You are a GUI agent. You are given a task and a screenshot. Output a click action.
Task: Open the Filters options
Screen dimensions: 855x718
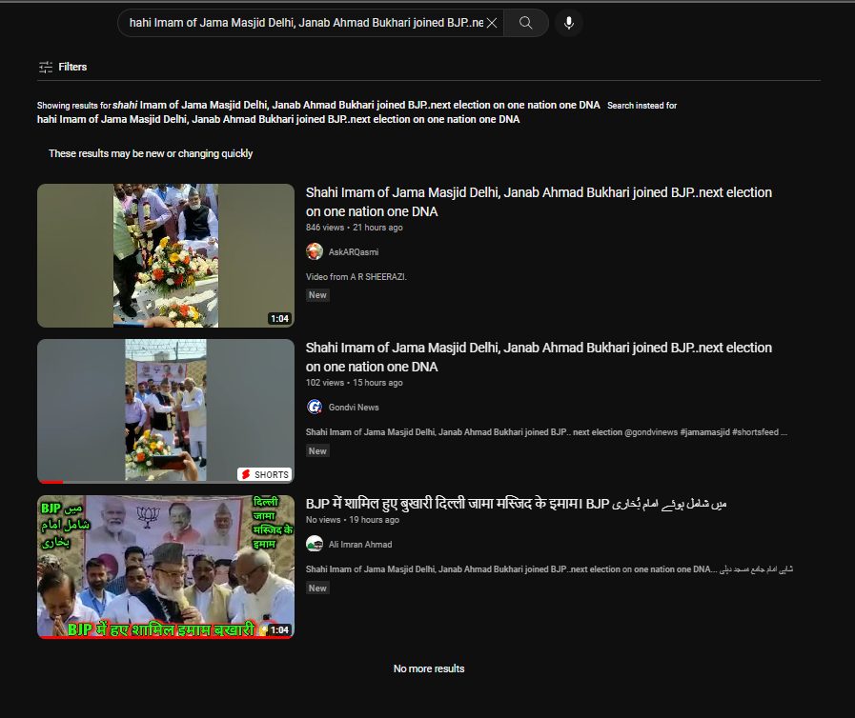63,67
